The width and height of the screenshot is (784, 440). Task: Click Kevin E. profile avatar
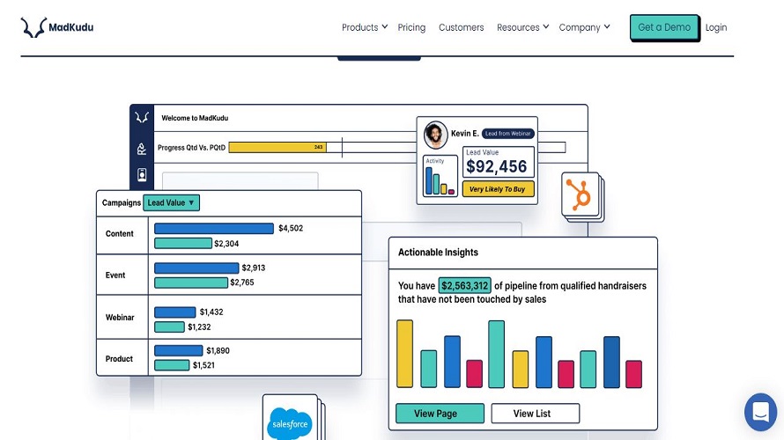point(435,135)
